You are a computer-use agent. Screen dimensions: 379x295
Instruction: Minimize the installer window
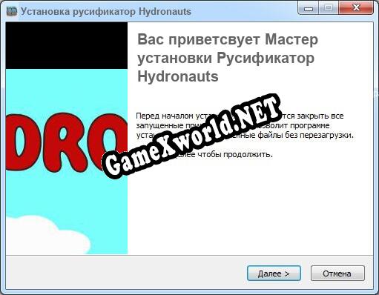tap(309, 9)
